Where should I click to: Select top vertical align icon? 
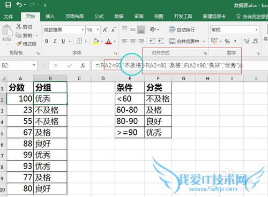[124, 29]
